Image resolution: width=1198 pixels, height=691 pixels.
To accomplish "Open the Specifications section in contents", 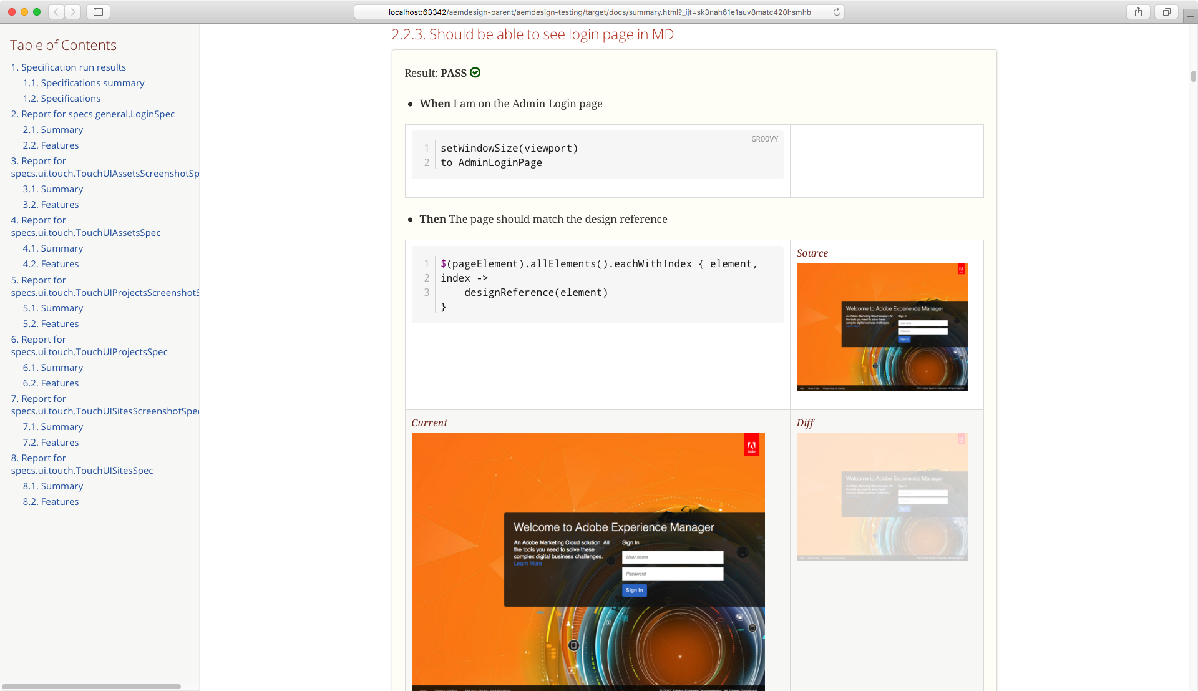I will coord(62,98).
